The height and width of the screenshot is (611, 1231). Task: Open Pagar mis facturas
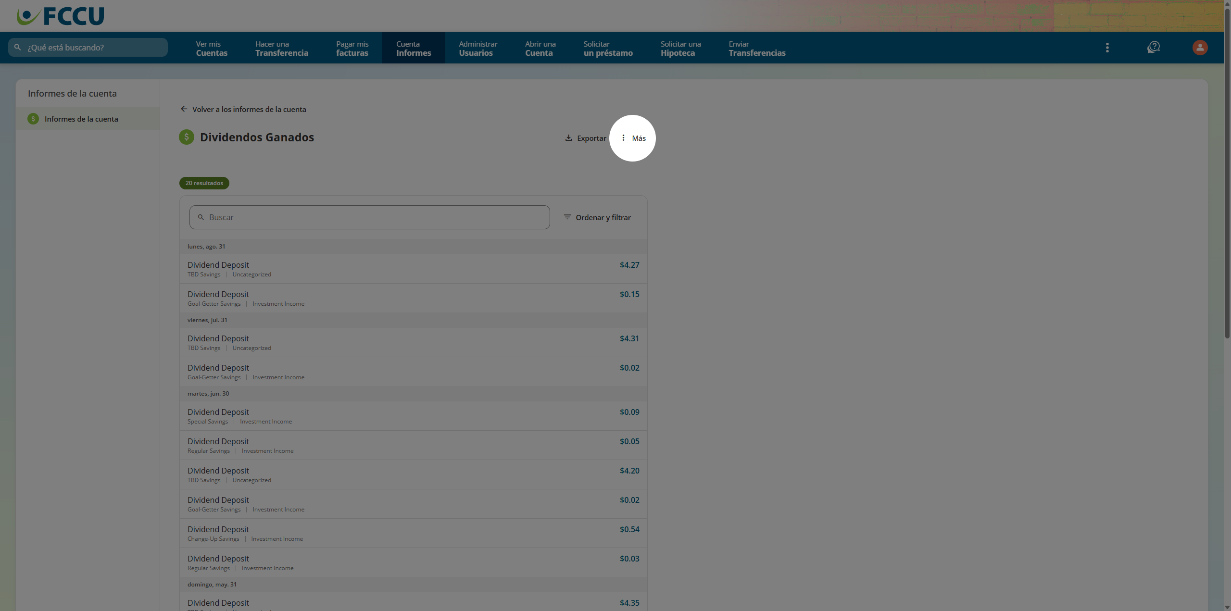point(352,48)
